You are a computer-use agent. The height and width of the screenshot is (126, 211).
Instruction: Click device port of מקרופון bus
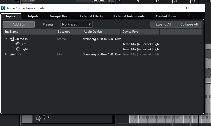point(140,54)
